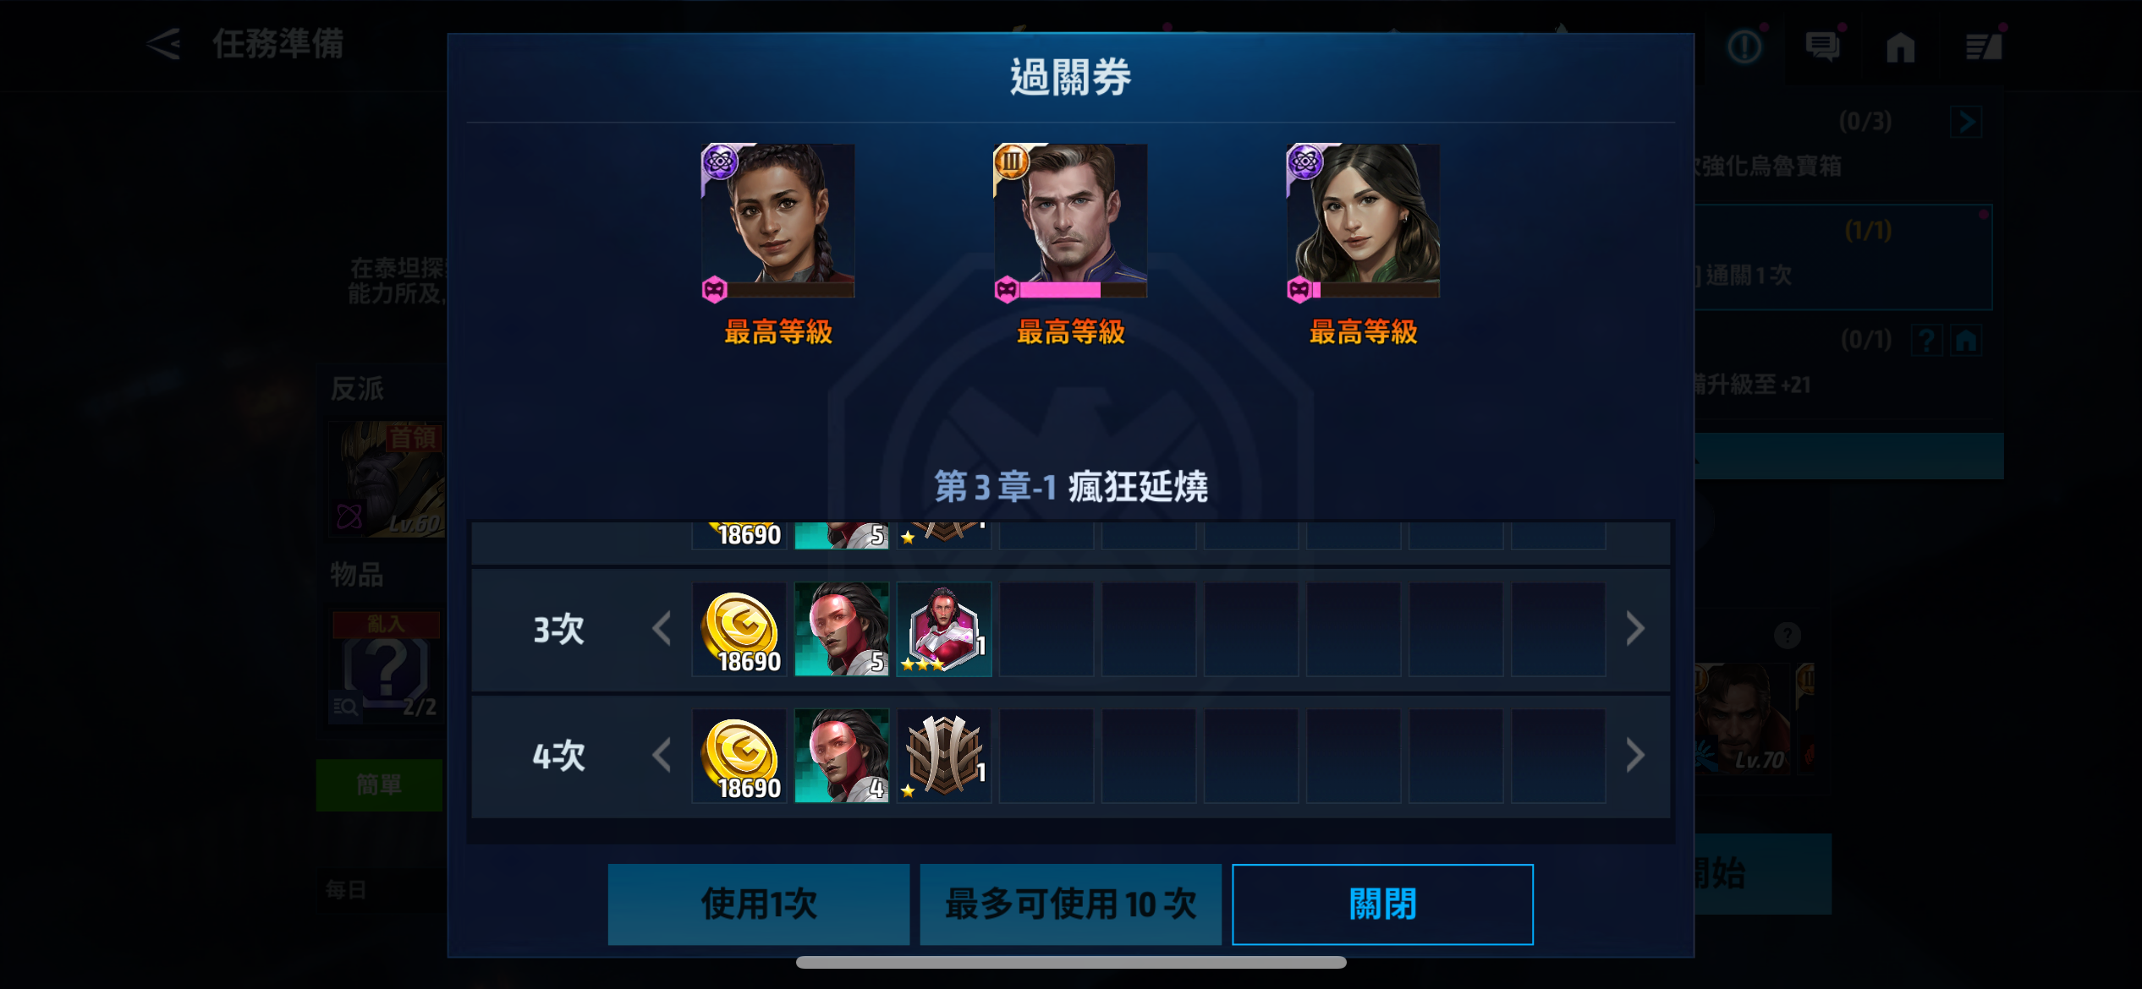Show previous rewards with 3次 left arrow
The image size is (2142, 989).
[x=662, y=629]
